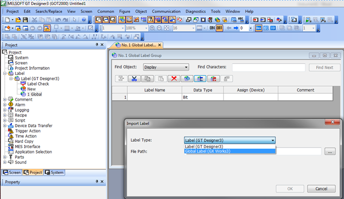Click the file path browse button
Viewport: 344px width, 199px height.
(x=330, y=151)
